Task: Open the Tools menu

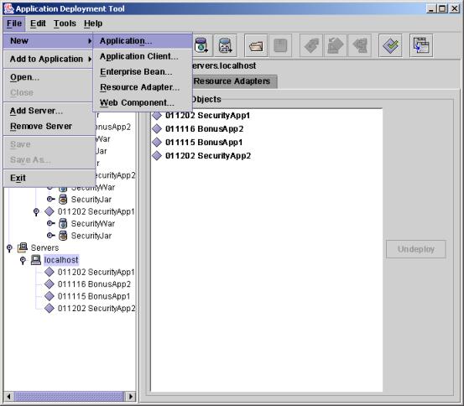Action: [65, 23]
